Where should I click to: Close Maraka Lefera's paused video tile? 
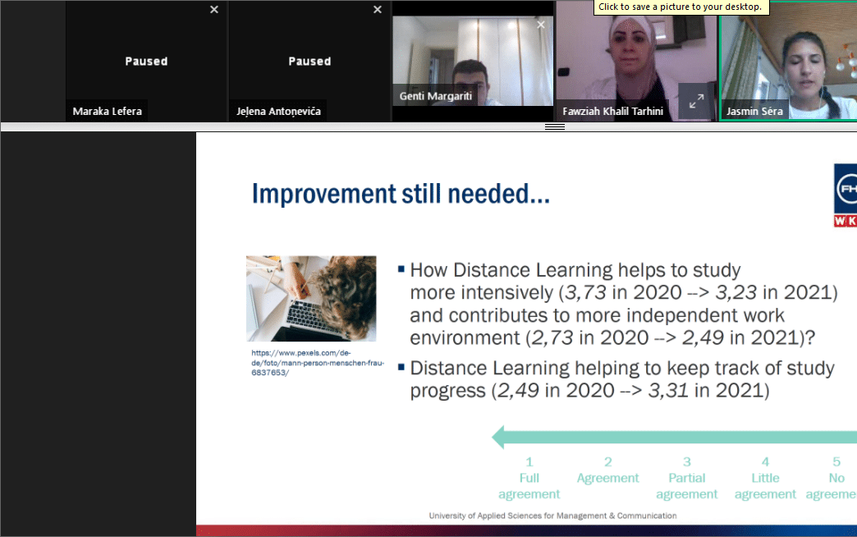click(x=214, y=10)
